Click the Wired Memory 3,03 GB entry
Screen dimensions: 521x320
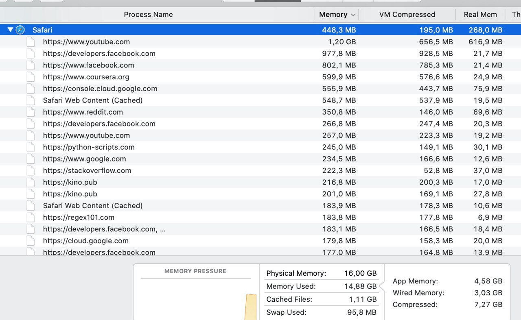point(447,293)
